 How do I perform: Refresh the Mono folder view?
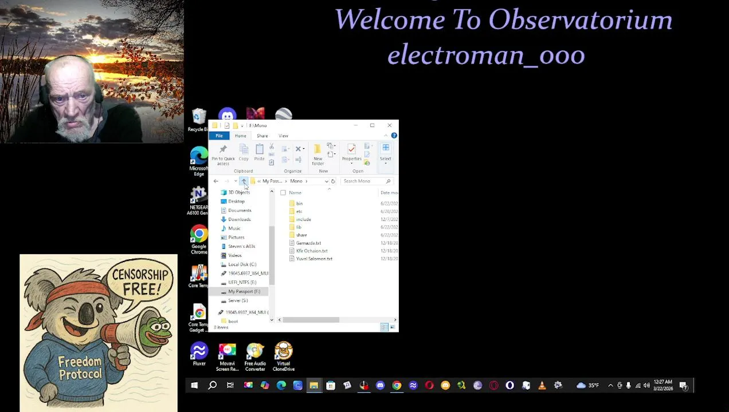[x=333, y=181]
